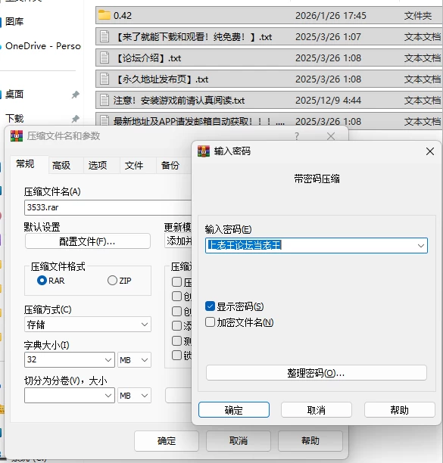This screenshot has height=463, width=443.
Task: Click date 2026/1/26 17:45 in file list
Action: click(331, 15)
